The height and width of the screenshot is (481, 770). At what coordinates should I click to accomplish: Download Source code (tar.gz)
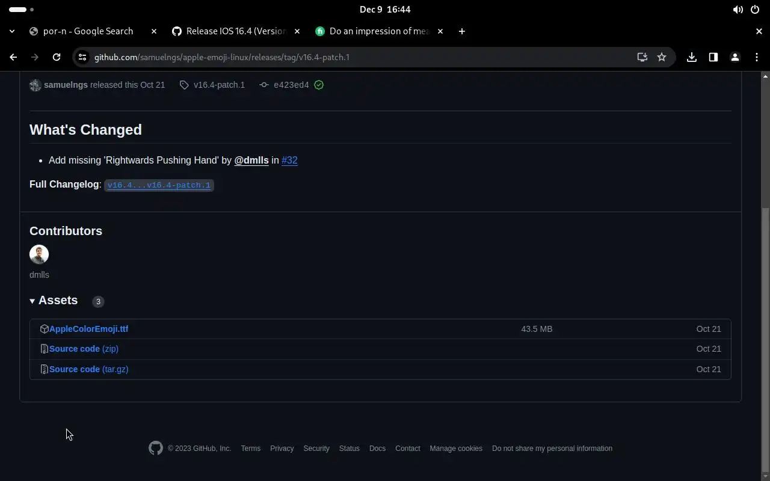point(88,369)
